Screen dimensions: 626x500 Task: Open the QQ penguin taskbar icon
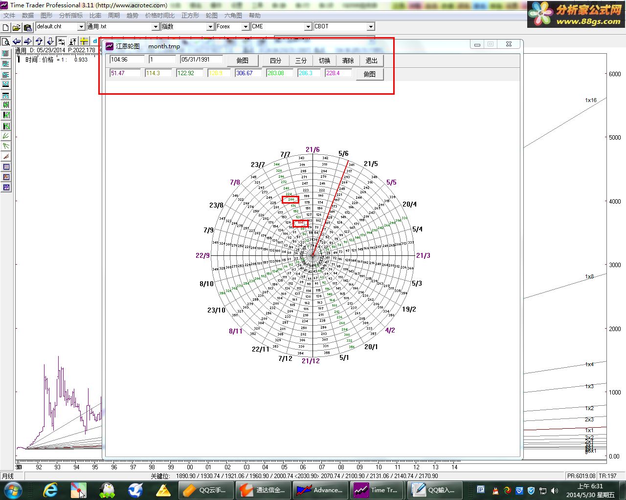pyautogui.click(x=107, y=490)
